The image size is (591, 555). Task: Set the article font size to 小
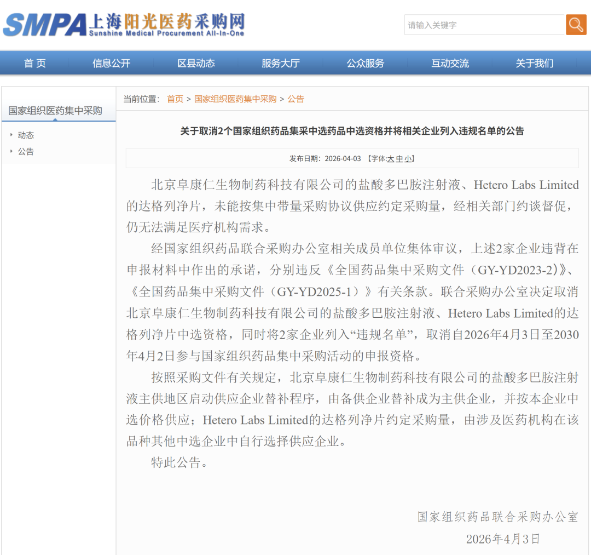pos(408,159)
